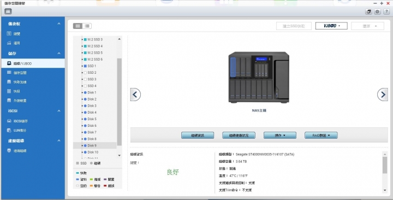Open the Action (操作) dropdown button

pyautogui.click(x=279, y=136)
